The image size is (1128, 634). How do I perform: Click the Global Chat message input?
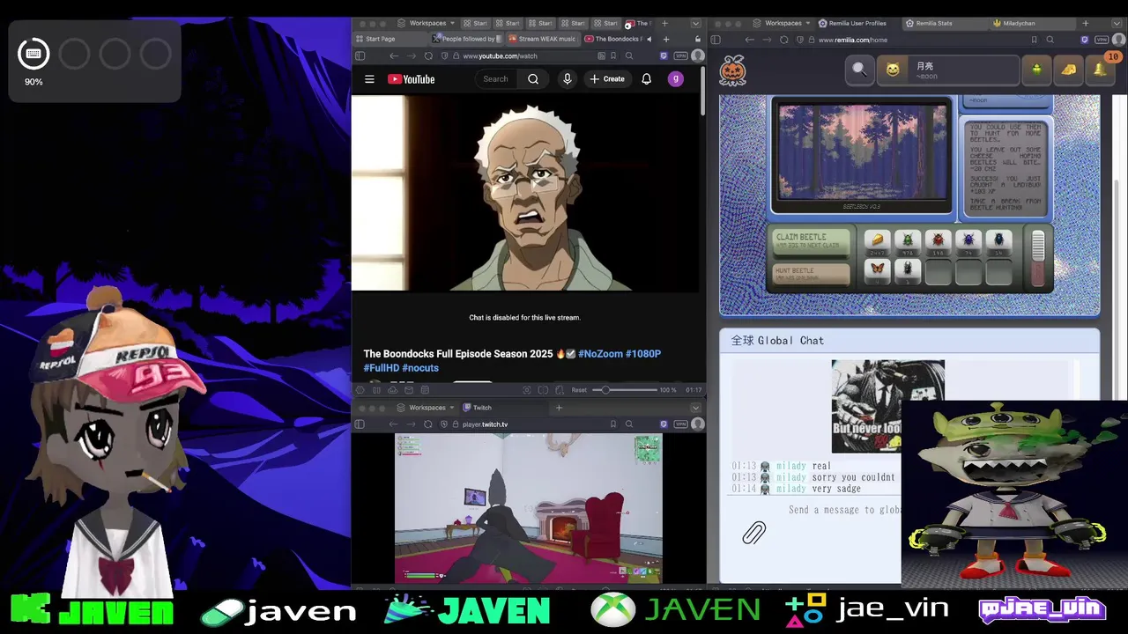(x=844, y=510)
